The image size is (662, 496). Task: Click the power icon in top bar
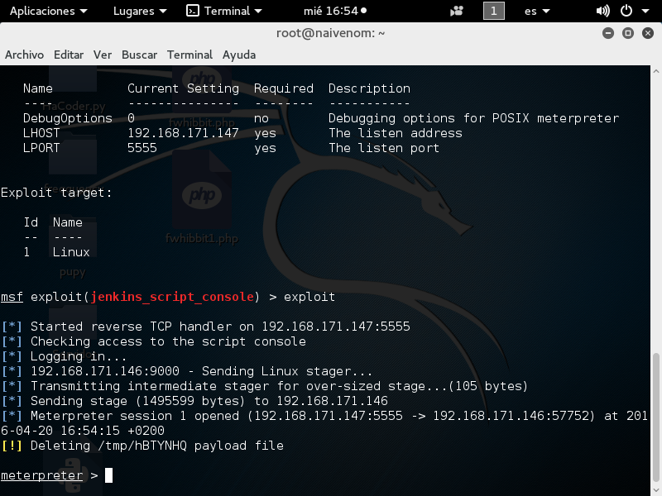click(626, 11)
